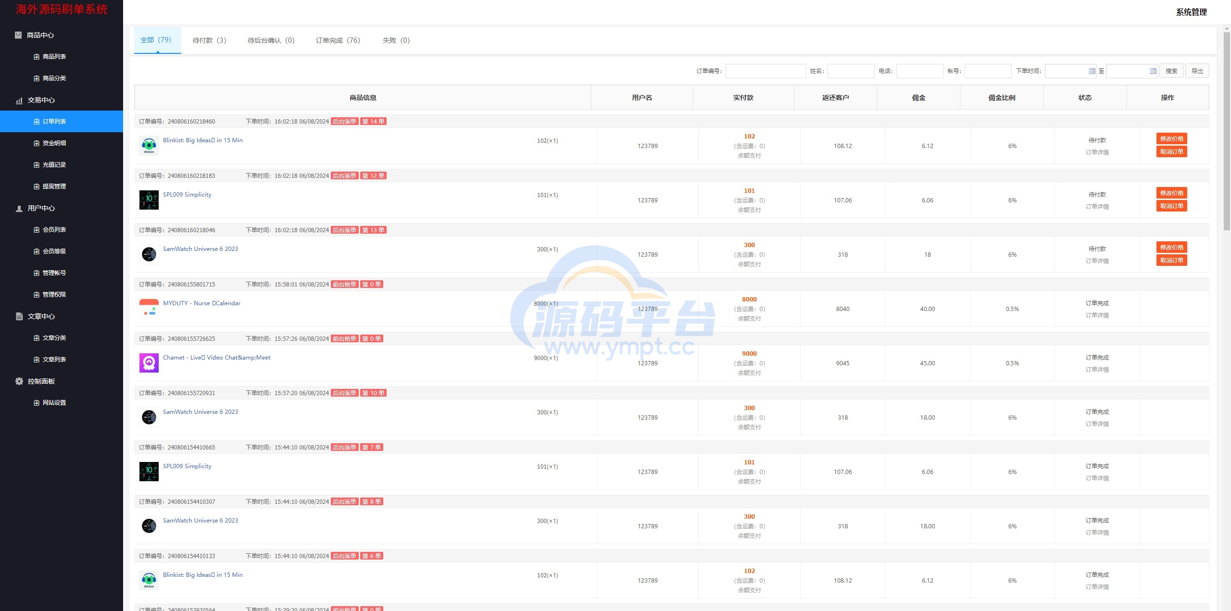Viewport: 1231px width, 611px height.
Task: Click the Chamet app icon
Action: point(149,363)
